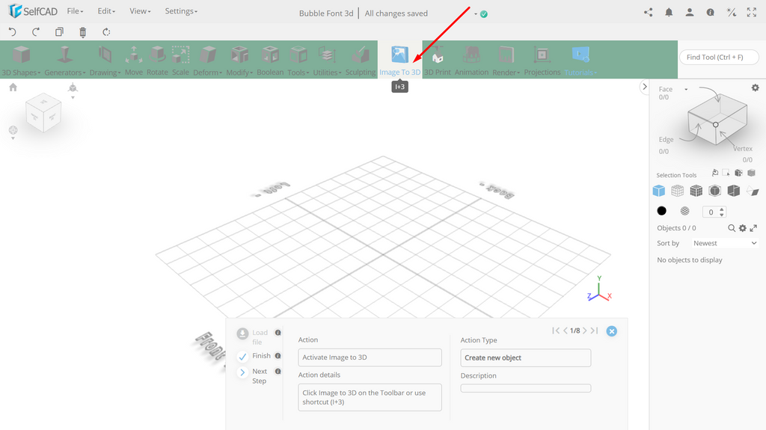Toggle the marquee cursor selection icon

tap(726, 173)
